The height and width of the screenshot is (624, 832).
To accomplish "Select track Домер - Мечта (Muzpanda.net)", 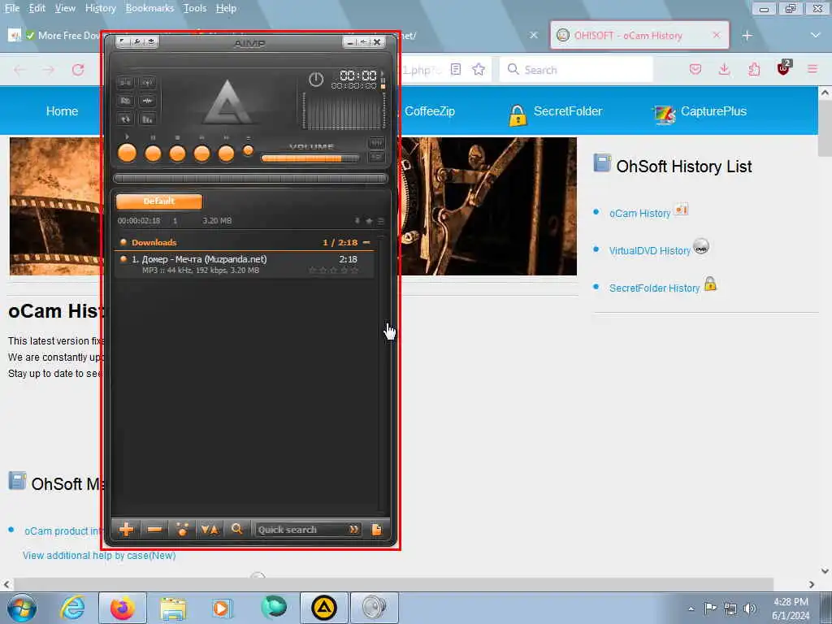I will click(244, 264).
